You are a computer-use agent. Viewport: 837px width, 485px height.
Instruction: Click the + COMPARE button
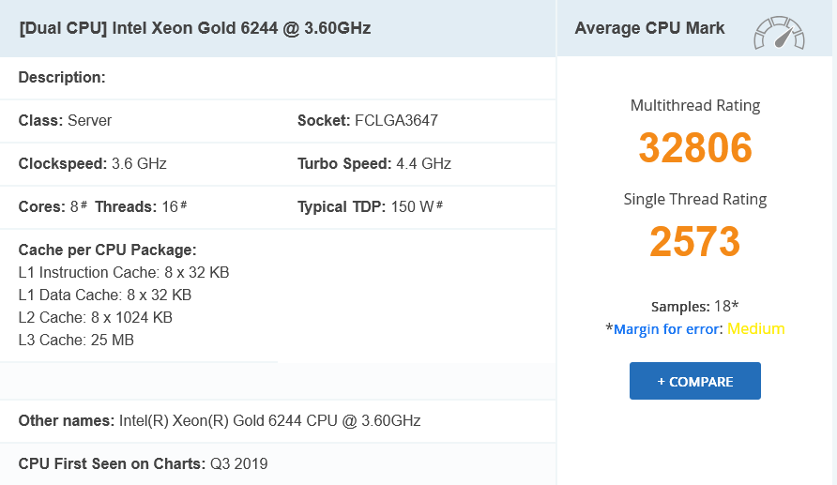[695, 381]
